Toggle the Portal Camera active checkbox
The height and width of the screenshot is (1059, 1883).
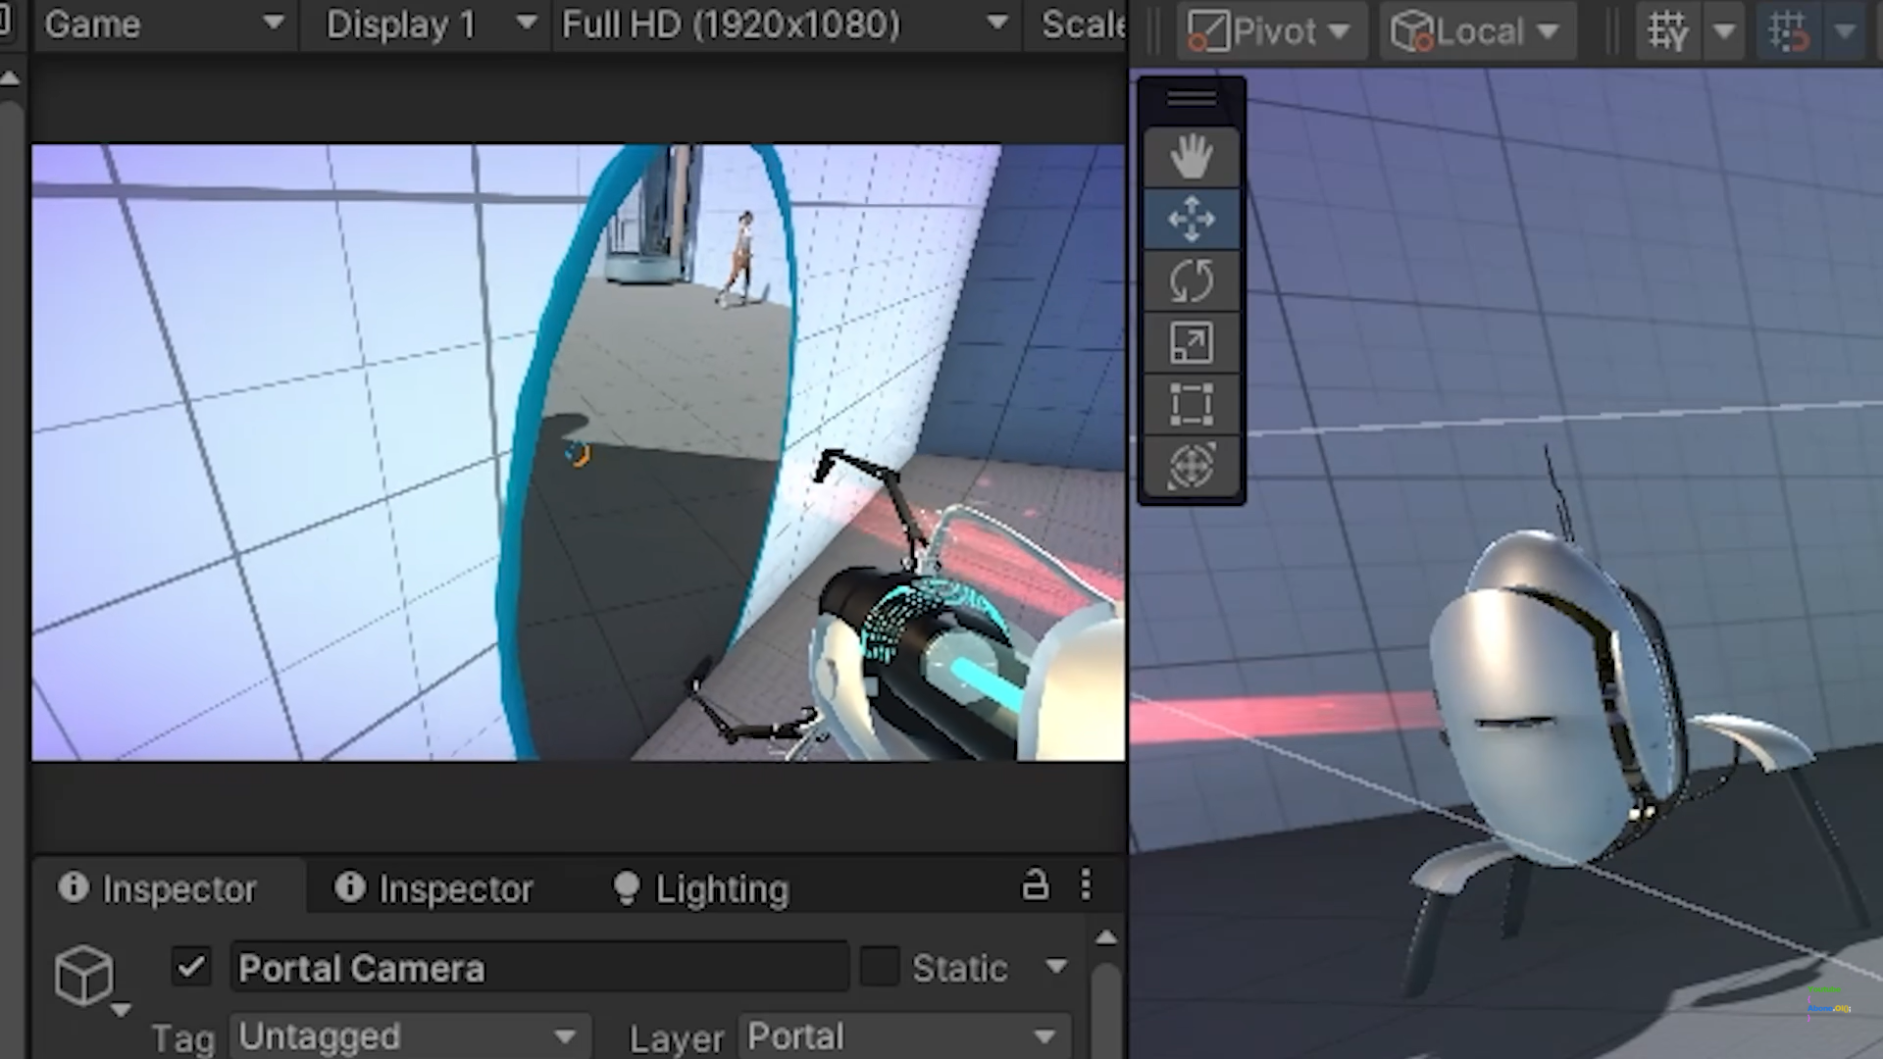click(191, 968)
